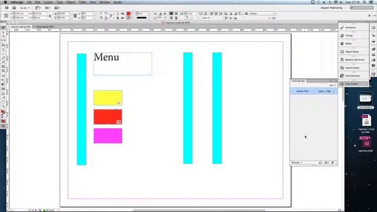Screen dimensions: 377x212
Task: Click the fill and stroke indicator in tools
Action: point(3,112)
